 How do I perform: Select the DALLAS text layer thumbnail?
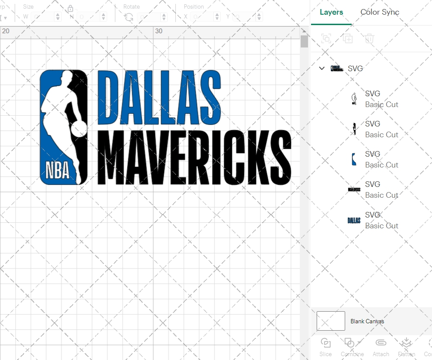click(354, 220)
